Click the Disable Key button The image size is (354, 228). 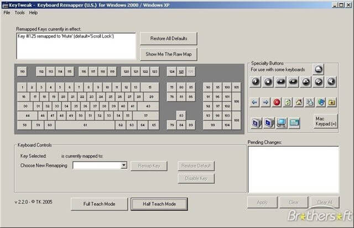click(196, 178)
